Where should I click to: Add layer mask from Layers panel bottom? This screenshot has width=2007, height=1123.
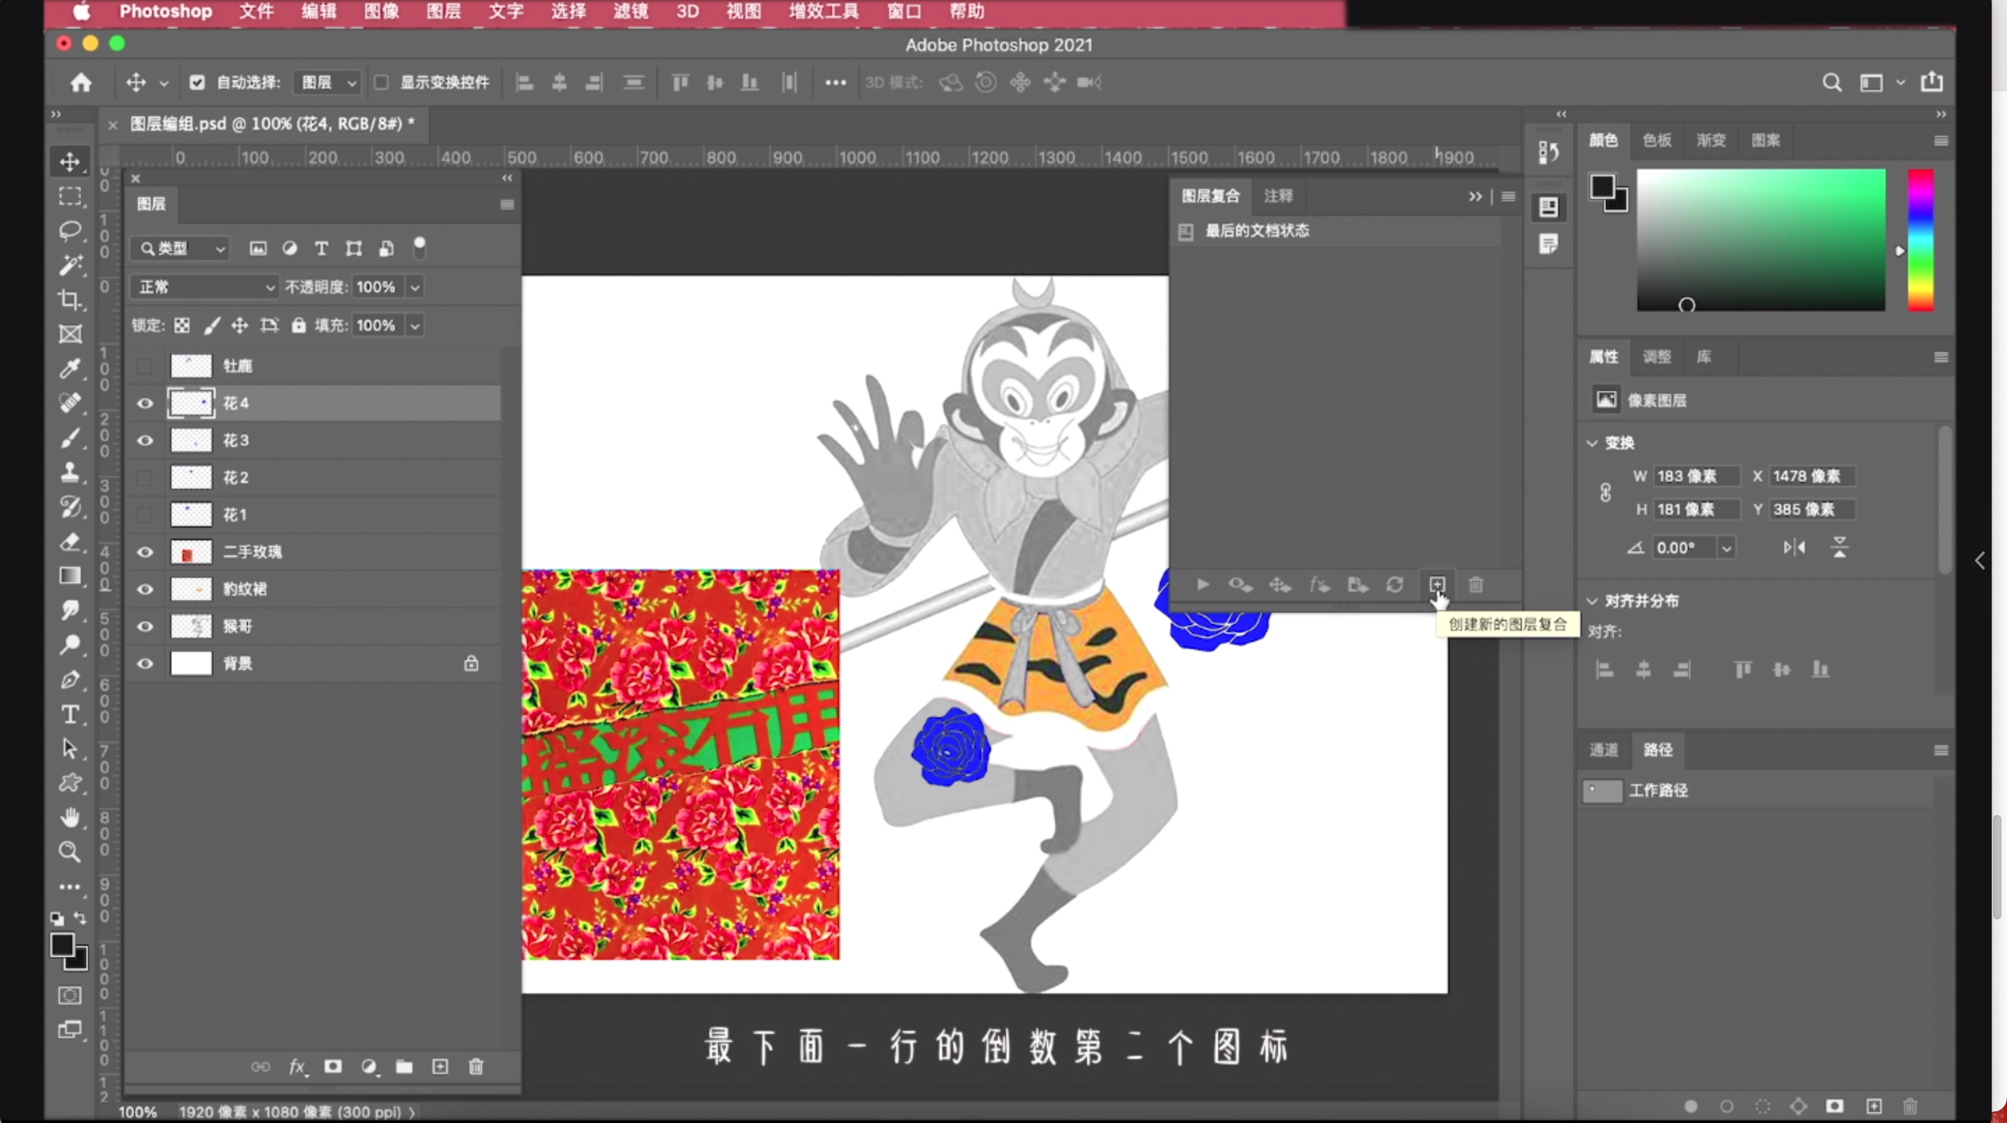tap(332, 1066)
